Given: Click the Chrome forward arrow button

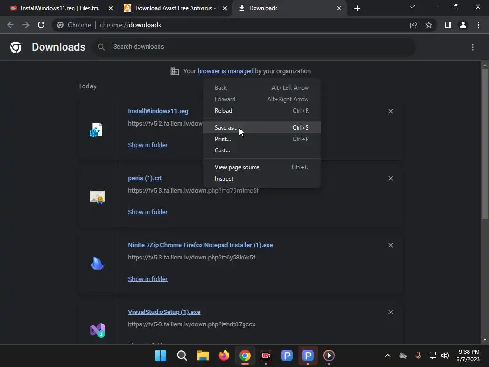Looking at the screenshot, I should coord(26,25).
